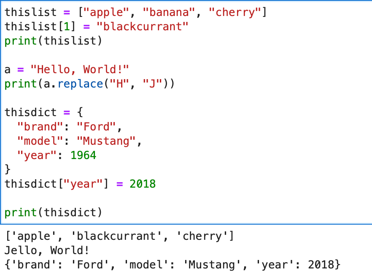Click the thisdict variable declaration
Image resolution: width=372 pixels, height=276 pixels.
click(x=30, y=112)
